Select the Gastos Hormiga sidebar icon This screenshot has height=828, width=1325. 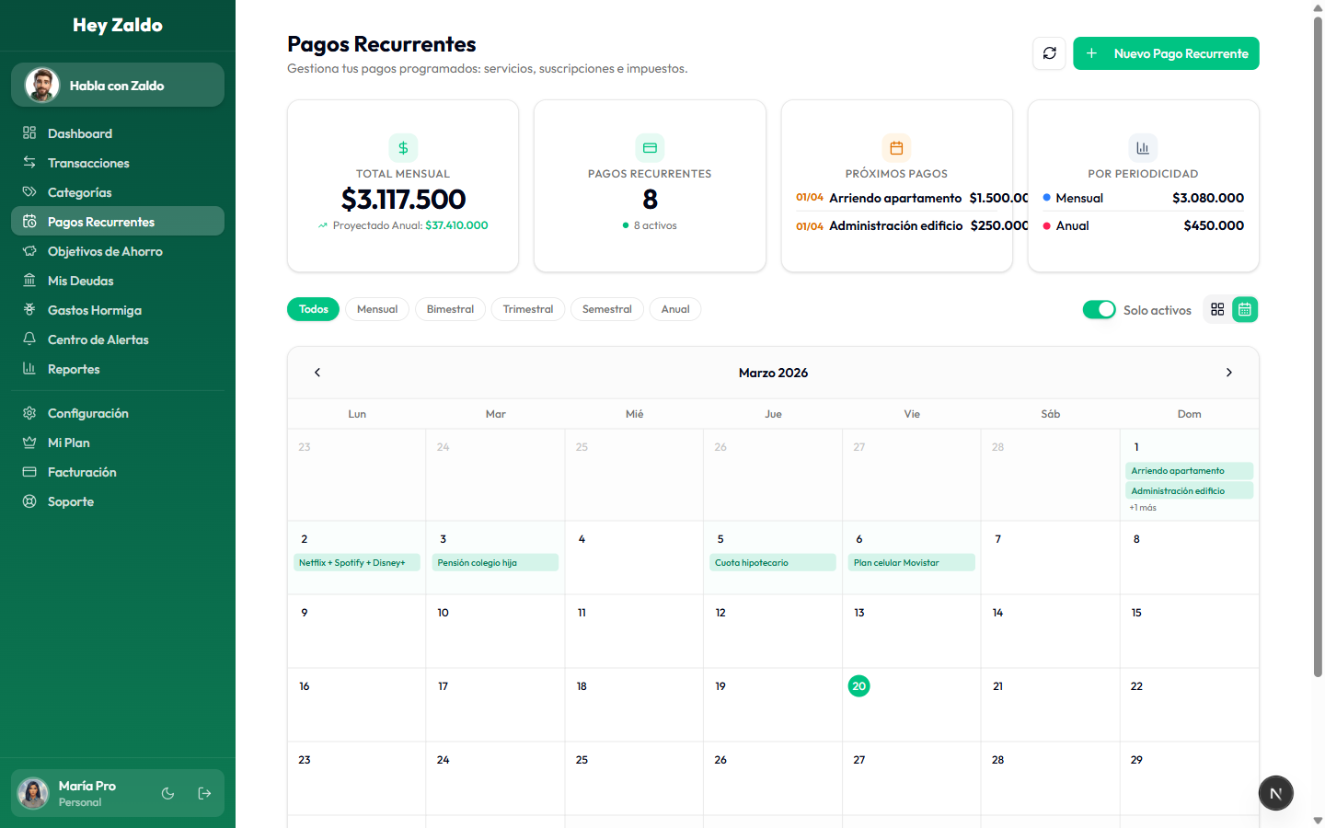pos(29,309)
